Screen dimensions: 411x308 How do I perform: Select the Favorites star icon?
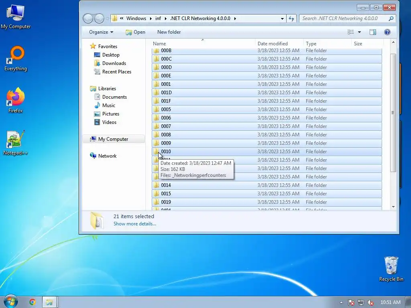93,46
